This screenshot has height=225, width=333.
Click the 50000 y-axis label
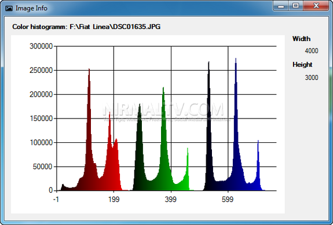(43, 167)
